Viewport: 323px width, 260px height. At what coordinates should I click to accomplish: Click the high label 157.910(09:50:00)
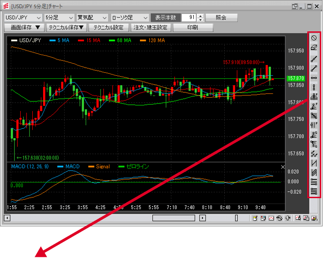coord(244,62)
